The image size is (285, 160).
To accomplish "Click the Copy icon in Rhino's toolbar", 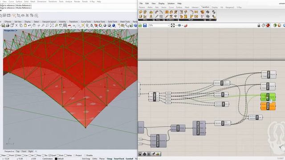I will pos(21,26).
